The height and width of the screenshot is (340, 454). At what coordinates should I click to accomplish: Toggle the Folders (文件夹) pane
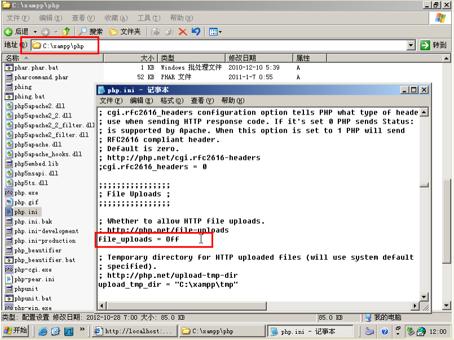click(125, 32)
